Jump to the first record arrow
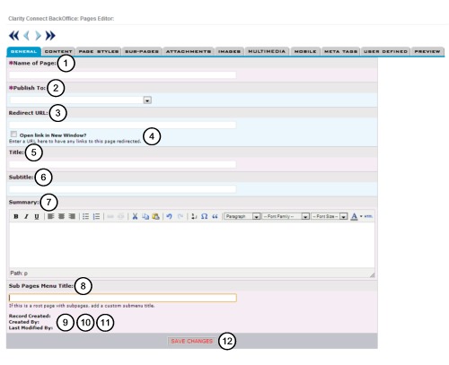 click(x=13, y=36)
